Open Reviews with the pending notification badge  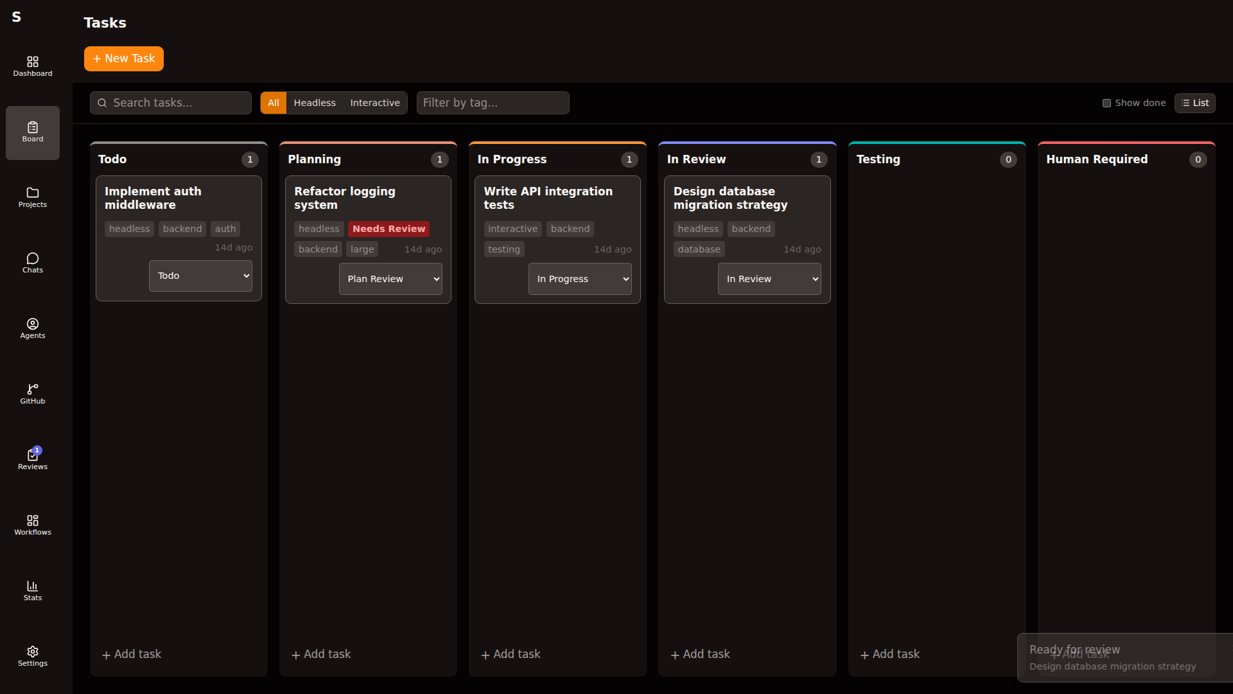(32, 459)
